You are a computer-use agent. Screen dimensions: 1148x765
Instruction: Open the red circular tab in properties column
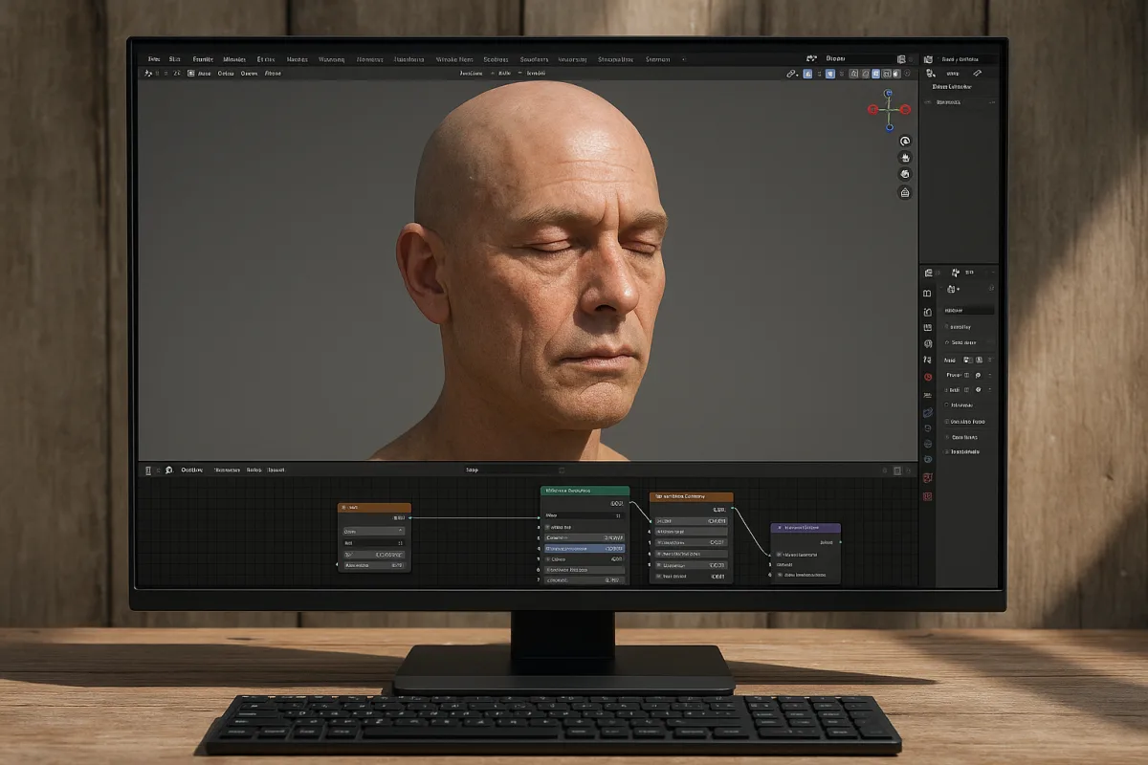[928, 377]
